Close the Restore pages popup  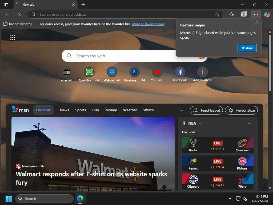(257, 22)
